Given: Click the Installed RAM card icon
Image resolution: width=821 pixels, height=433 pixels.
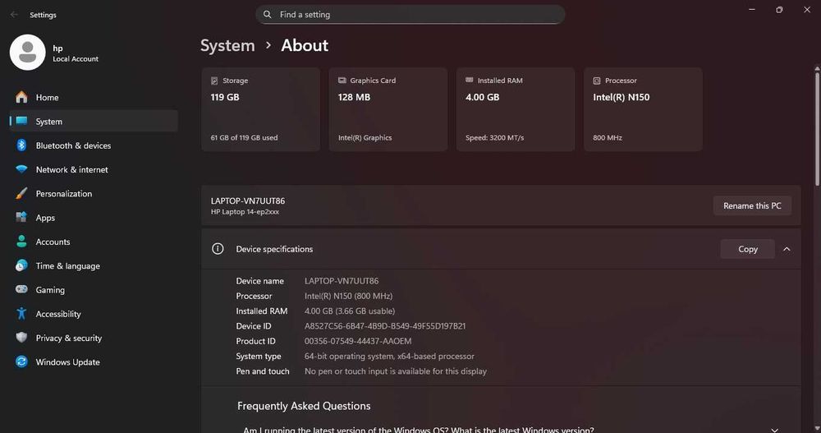Looking at the screenshot, I should pos(469,81).
